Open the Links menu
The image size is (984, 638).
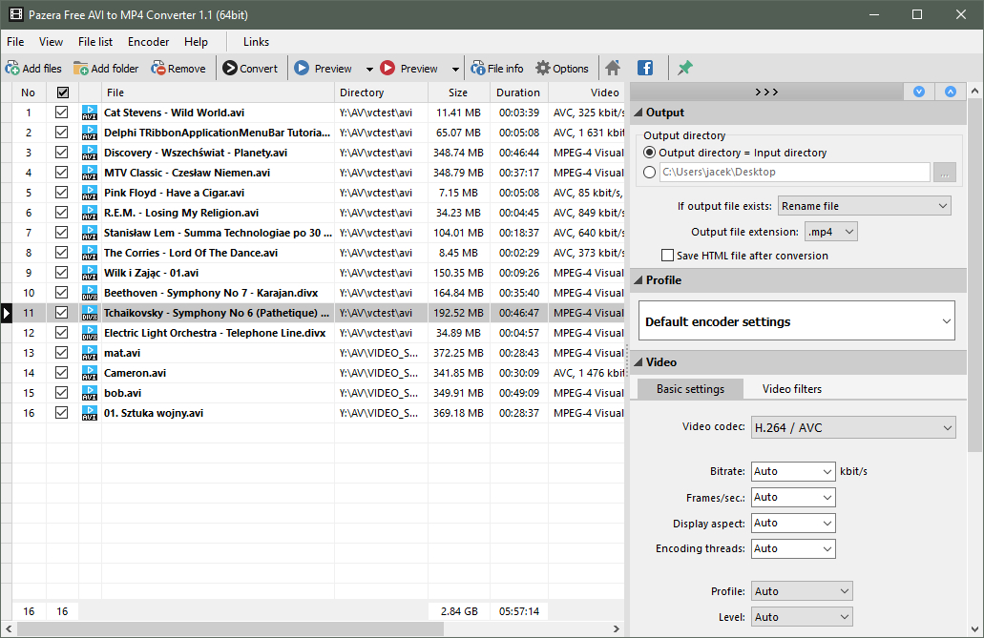256,42
